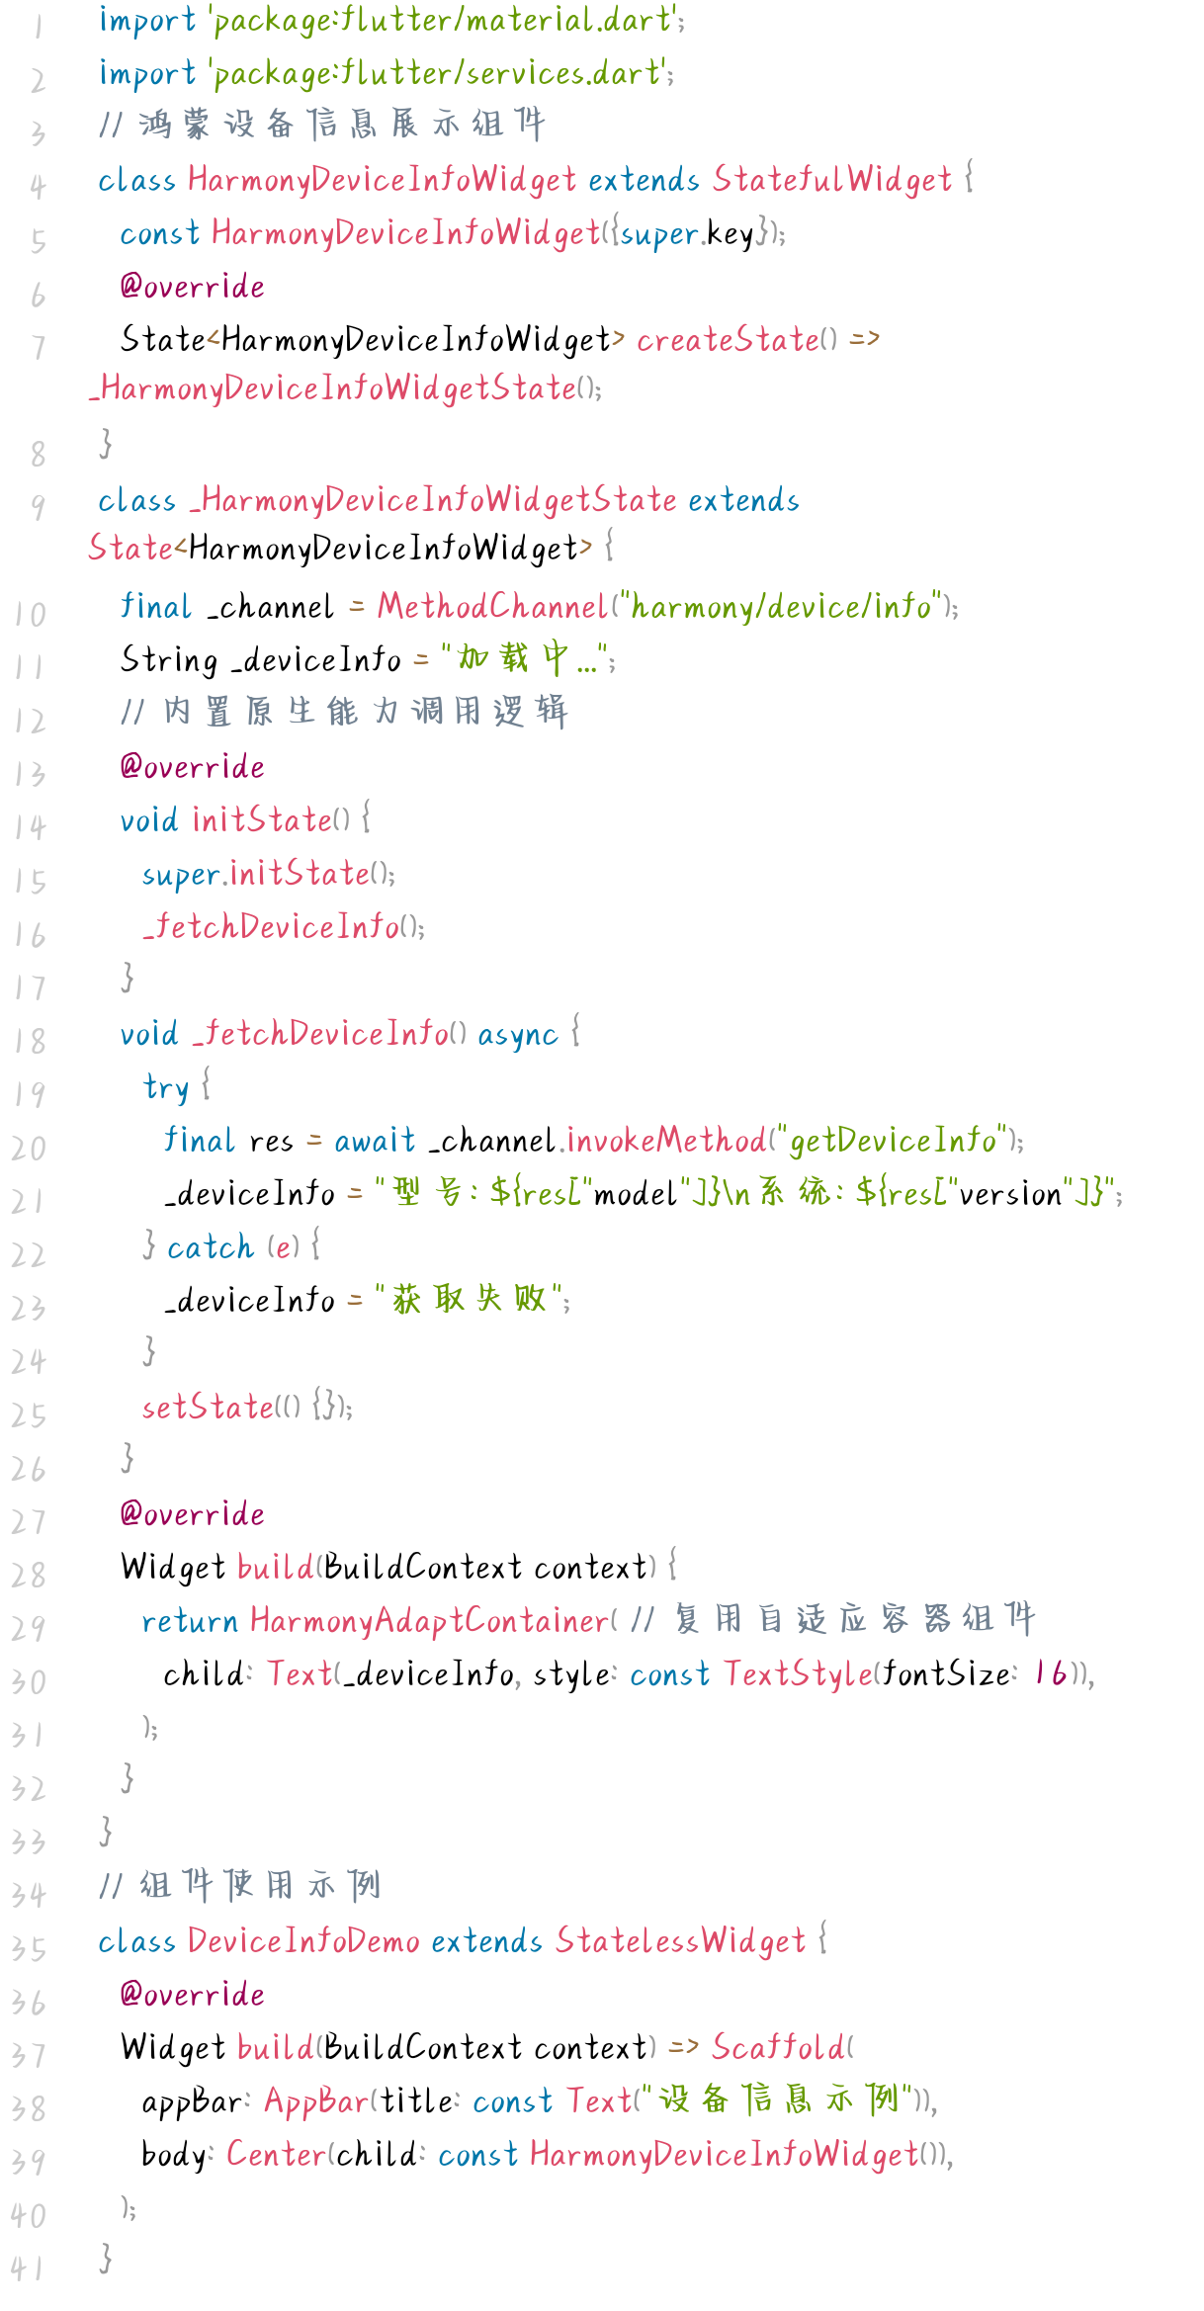Click the 'async' keyword on line 18
This screenshot has height=2311, width=1204.
pos(518,1035)
